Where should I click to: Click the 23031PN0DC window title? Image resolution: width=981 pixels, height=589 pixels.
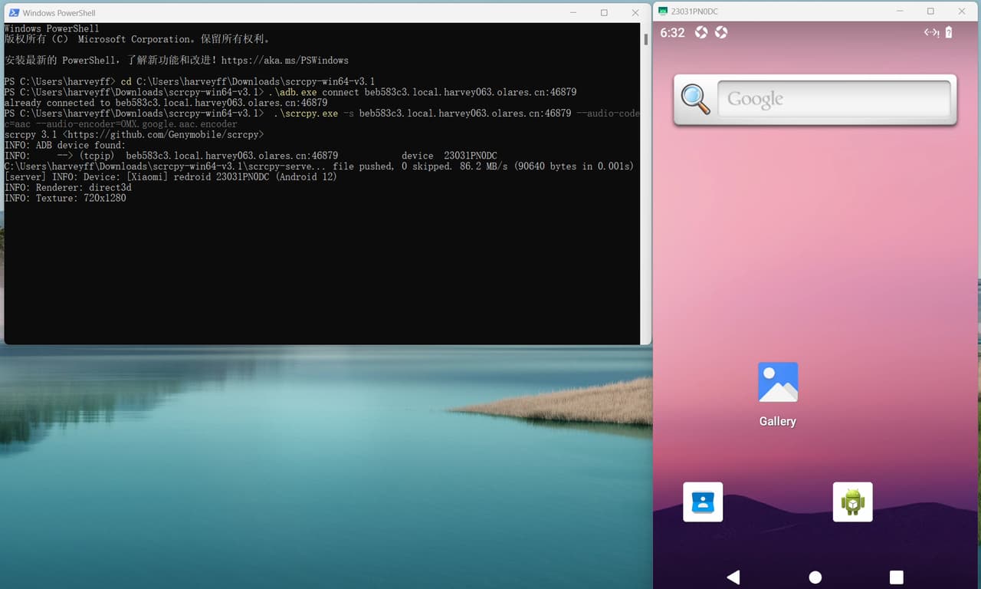(695, 12)
